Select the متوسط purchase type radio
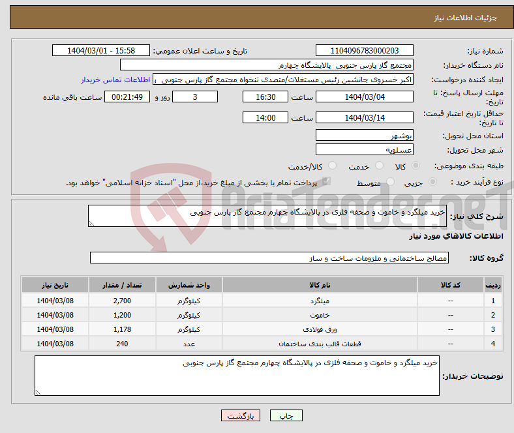The width and height of the screenshot is (514, 433). (x=391, y=183)
